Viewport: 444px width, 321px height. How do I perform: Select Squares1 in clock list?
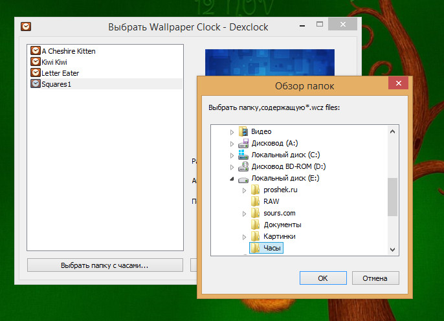[106, 83]
